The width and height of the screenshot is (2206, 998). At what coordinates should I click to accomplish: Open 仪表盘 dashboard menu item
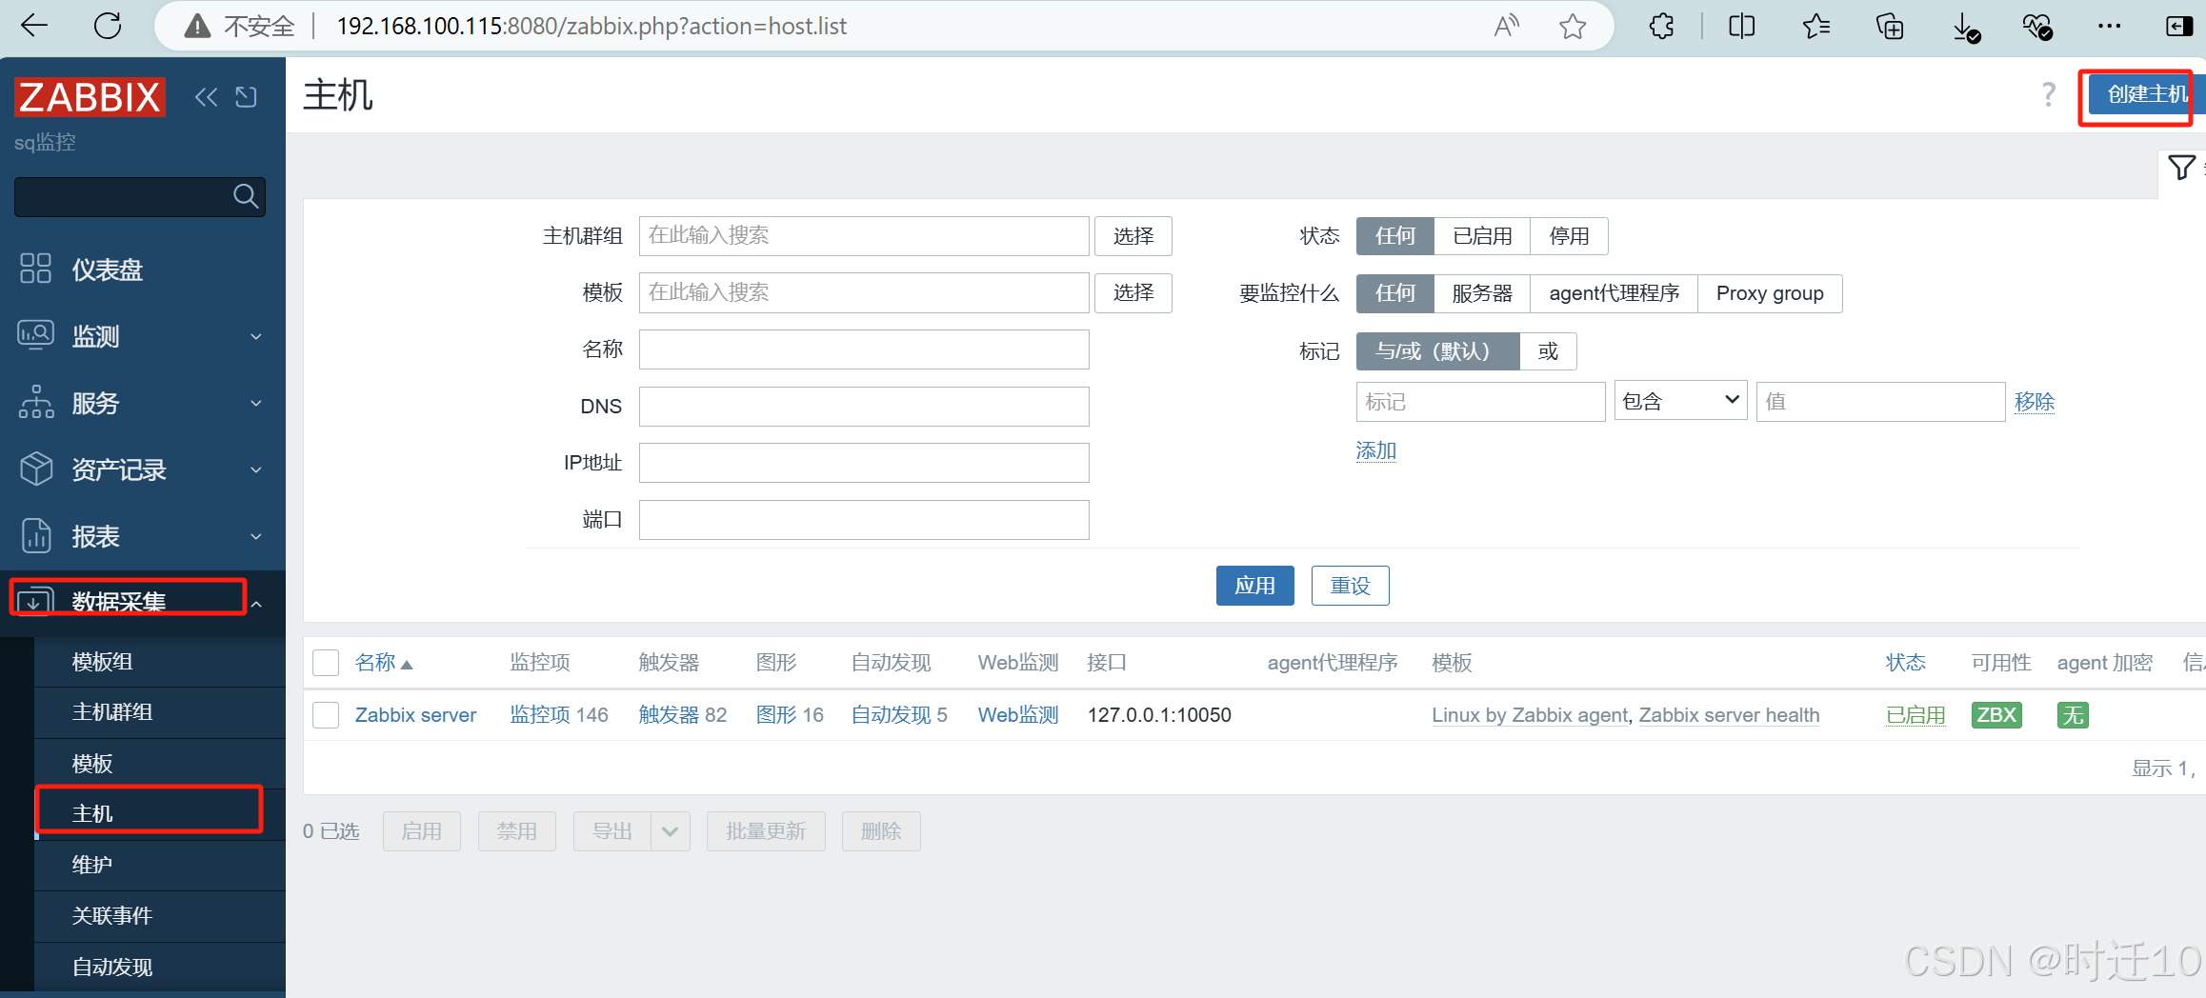point(143,269)
